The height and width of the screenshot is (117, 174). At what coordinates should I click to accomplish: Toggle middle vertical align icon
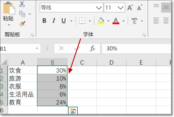(x=166, y=8)
